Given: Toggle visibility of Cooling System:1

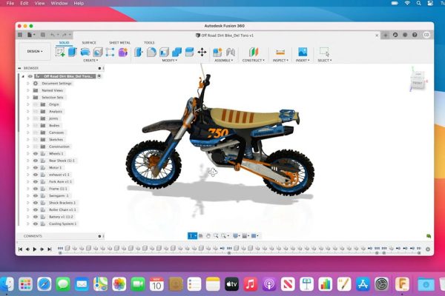Looking at the screenshot, I should click(x=36, y=223).
